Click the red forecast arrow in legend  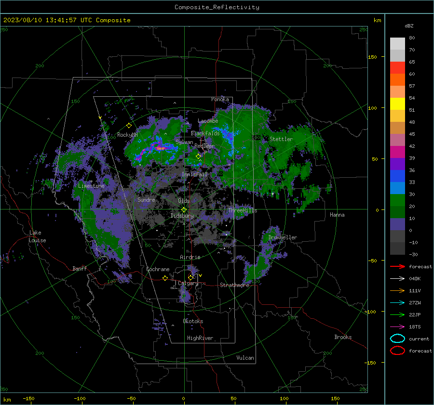pos(397,266)
